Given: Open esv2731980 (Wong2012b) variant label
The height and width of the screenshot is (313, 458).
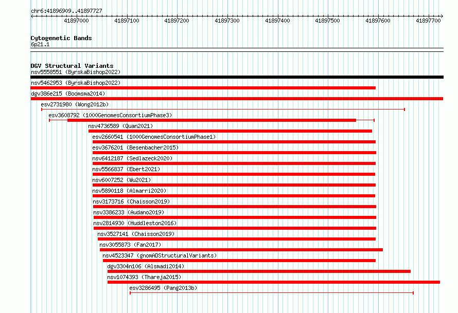Looking at the screenshot, I should pos(75,104).
